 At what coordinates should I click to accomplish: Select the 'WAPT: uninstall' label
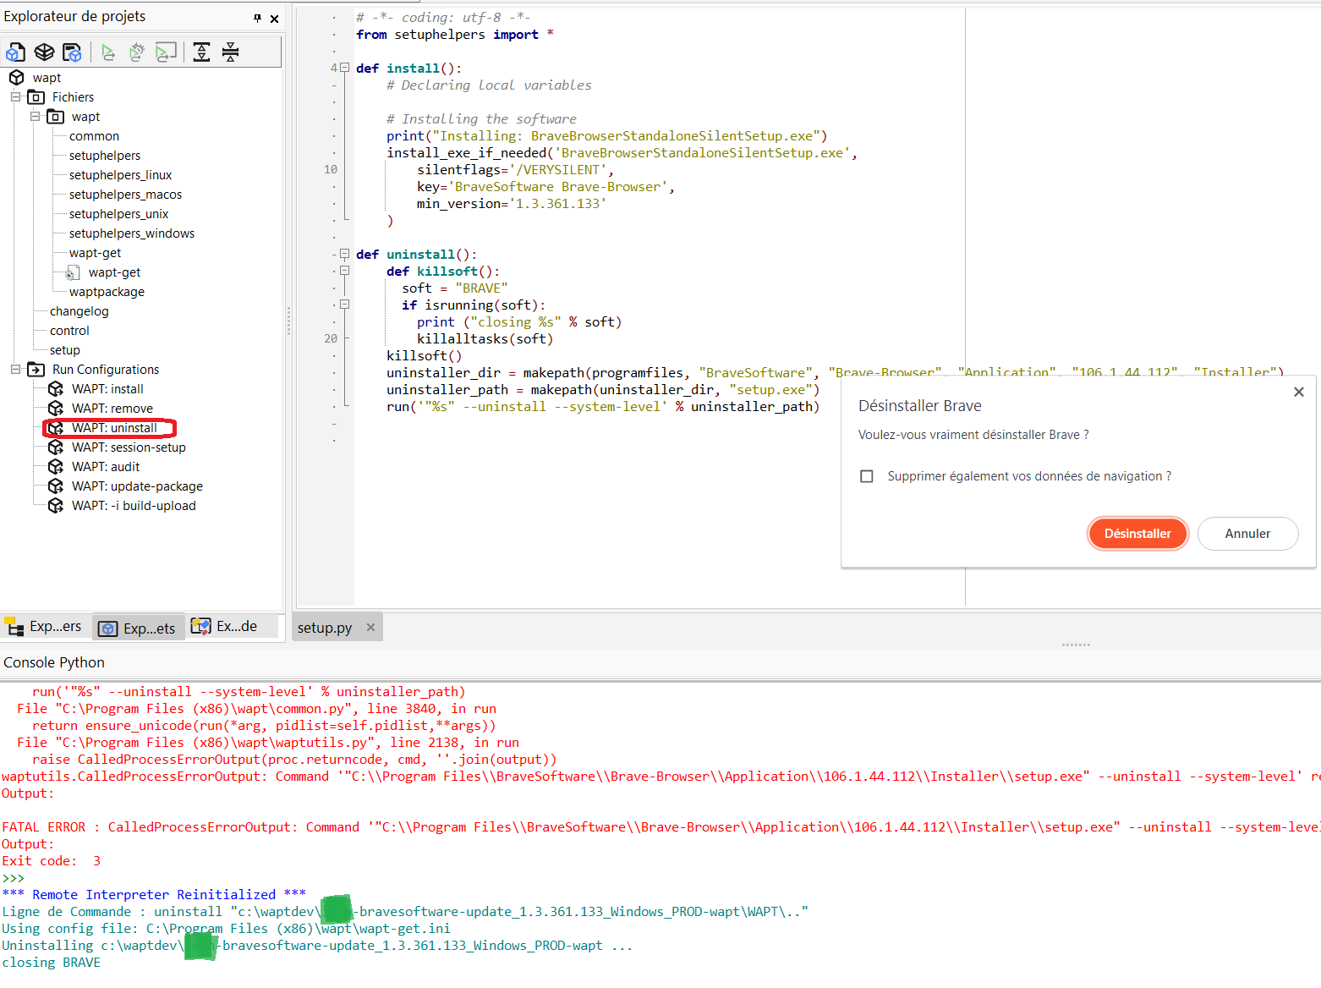pos(114,428)
